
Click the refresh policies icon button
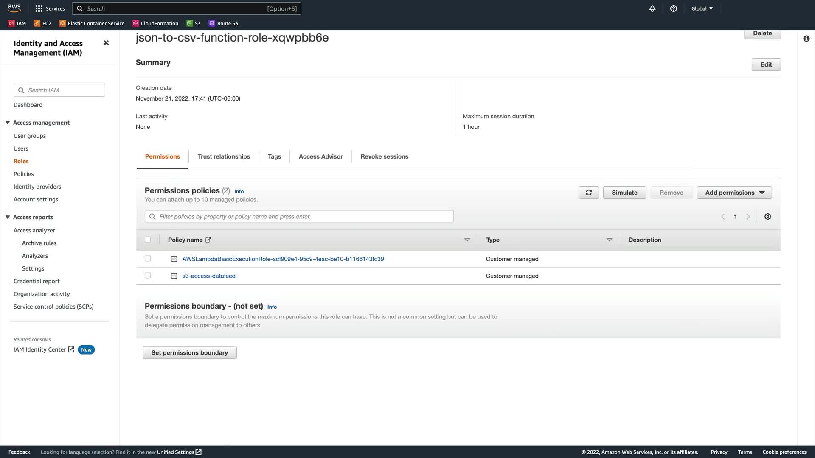tap(588, 193)
